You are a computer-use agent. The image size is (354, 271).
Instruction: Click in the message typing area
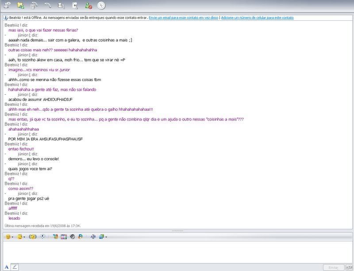click(177, 252)
